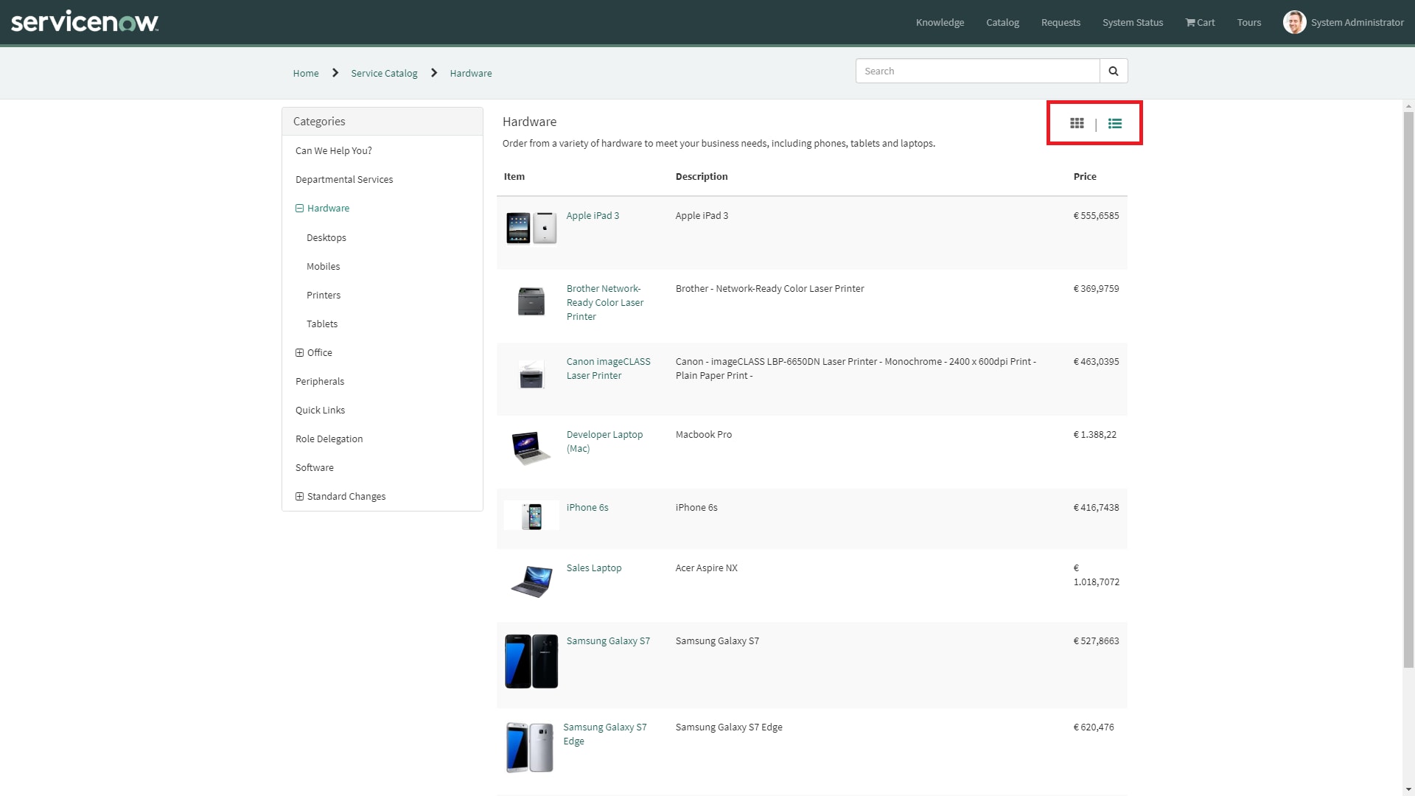The height and width of the screenshot is (796, 1415).
Task: Select Software category
Action: [x=315, y=467]
